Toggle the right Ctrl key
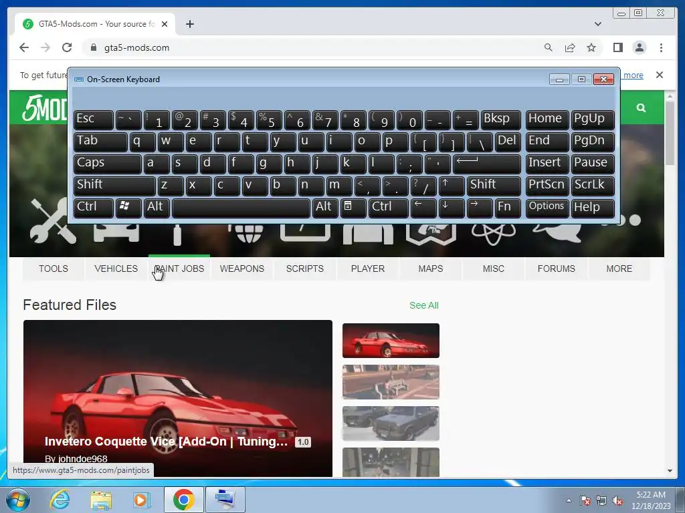The width and height of the screenshot is (685, 513). pyautogui.click(x=389, y=207)
